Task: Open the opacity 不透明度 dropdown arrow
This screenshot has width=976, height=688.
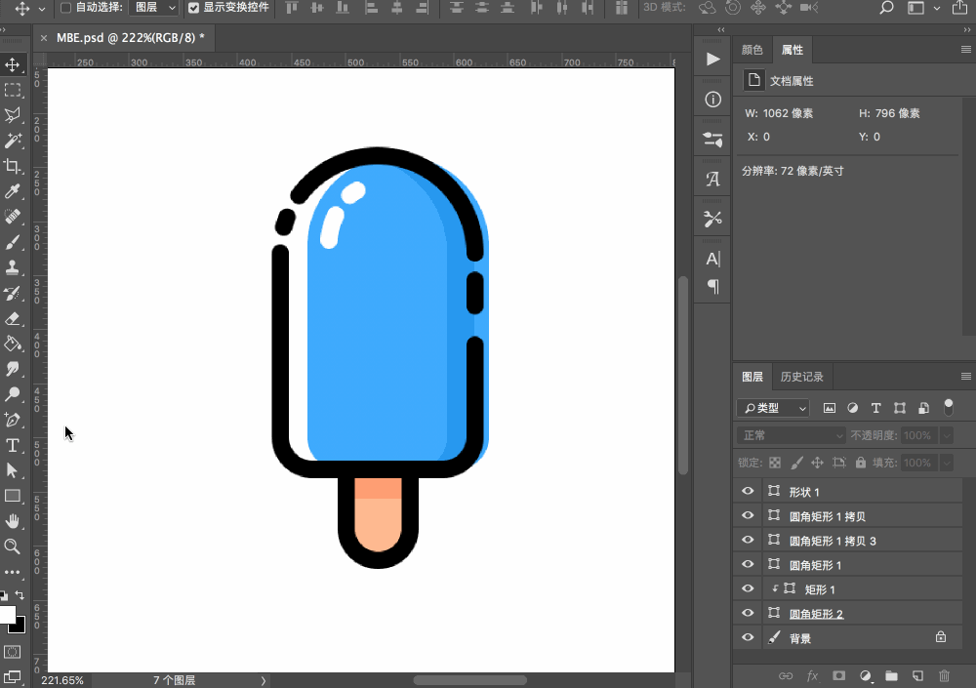Action: 947,435
